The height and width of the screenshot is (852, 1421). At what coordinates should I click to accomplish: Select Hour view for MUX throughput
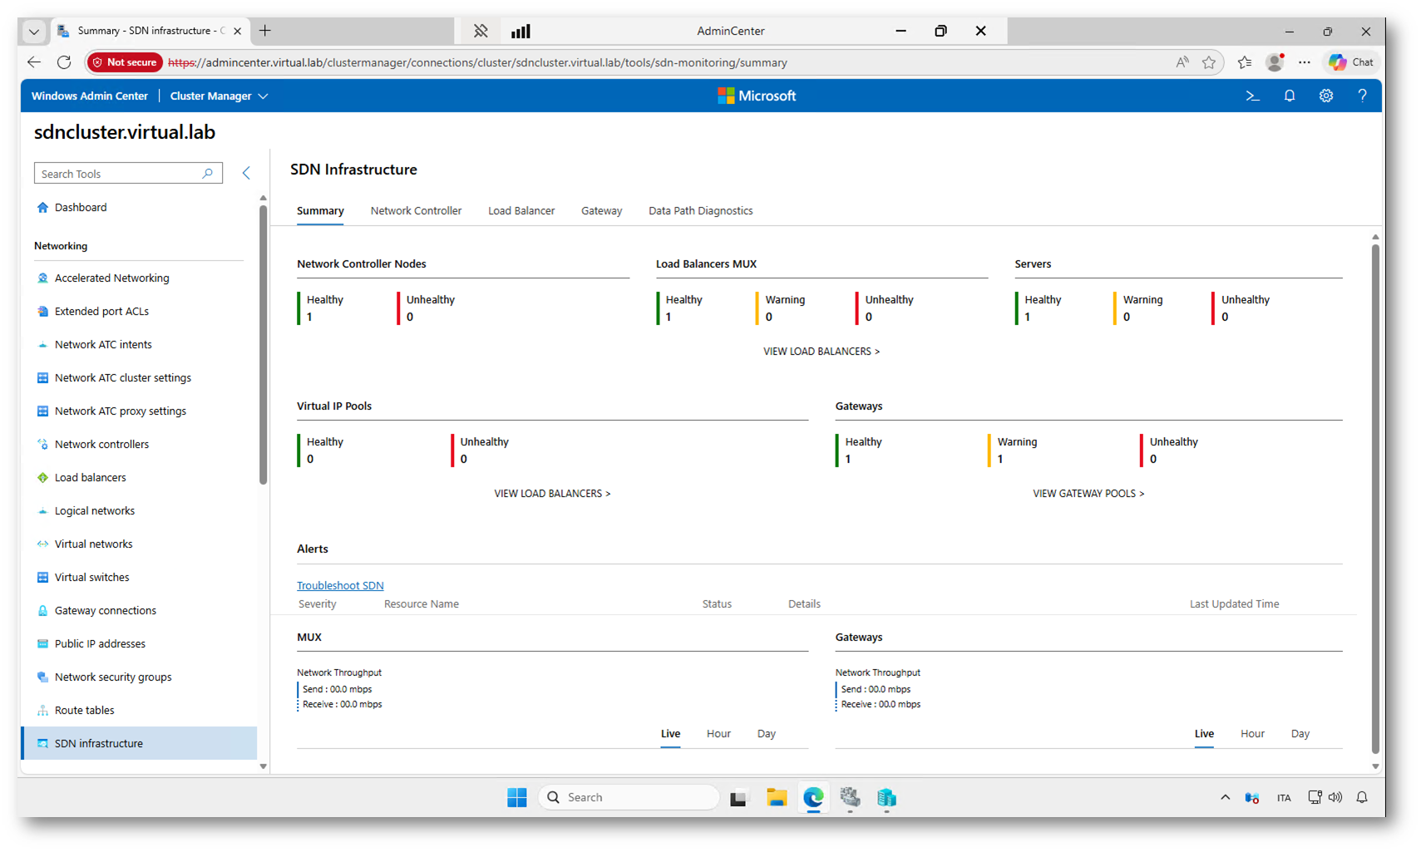[x=718, y=734]
